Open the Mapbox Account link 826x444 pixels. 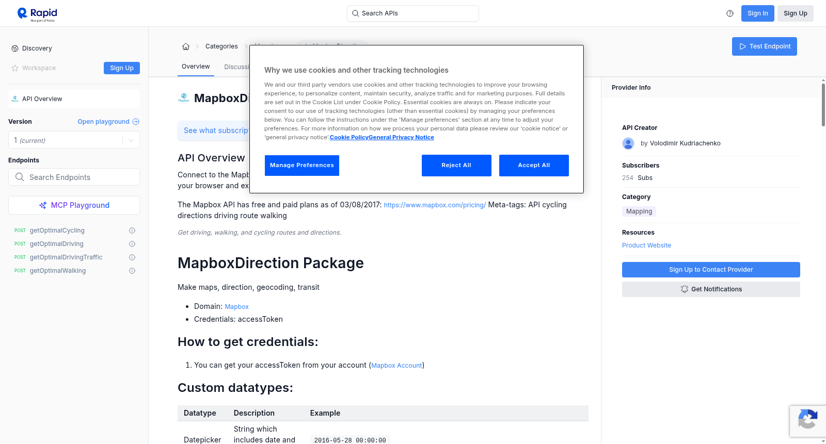(396, 366)
